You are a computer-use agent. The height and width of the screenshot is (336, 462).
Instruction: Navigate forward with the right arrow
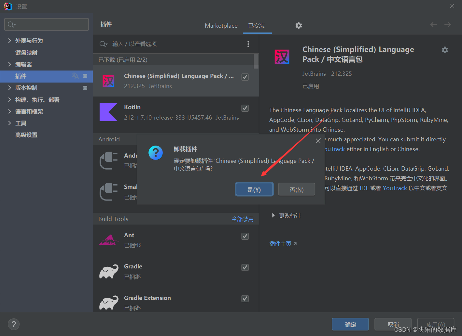[x=448, y=25]
